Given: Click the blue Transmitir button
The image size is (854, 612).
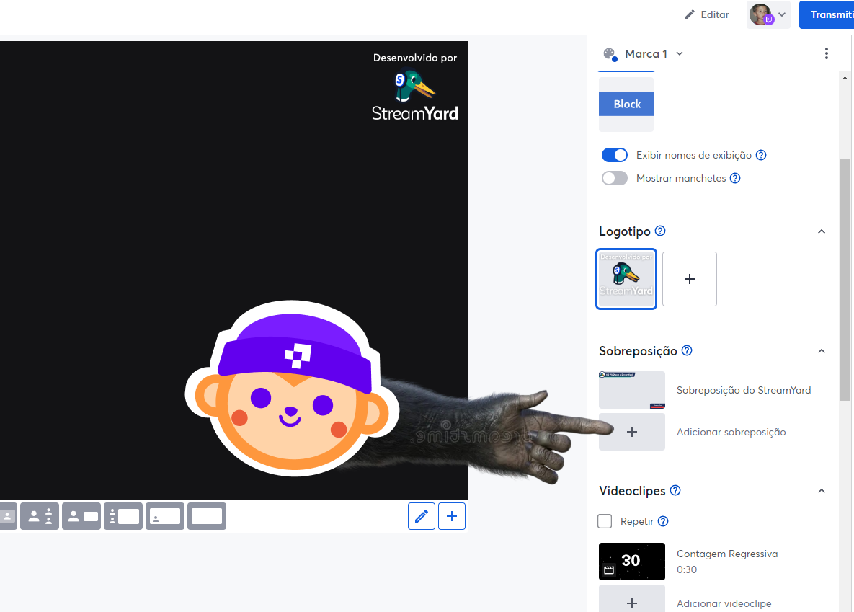Looking at the screenshot, I should click(x=827, y=14).
